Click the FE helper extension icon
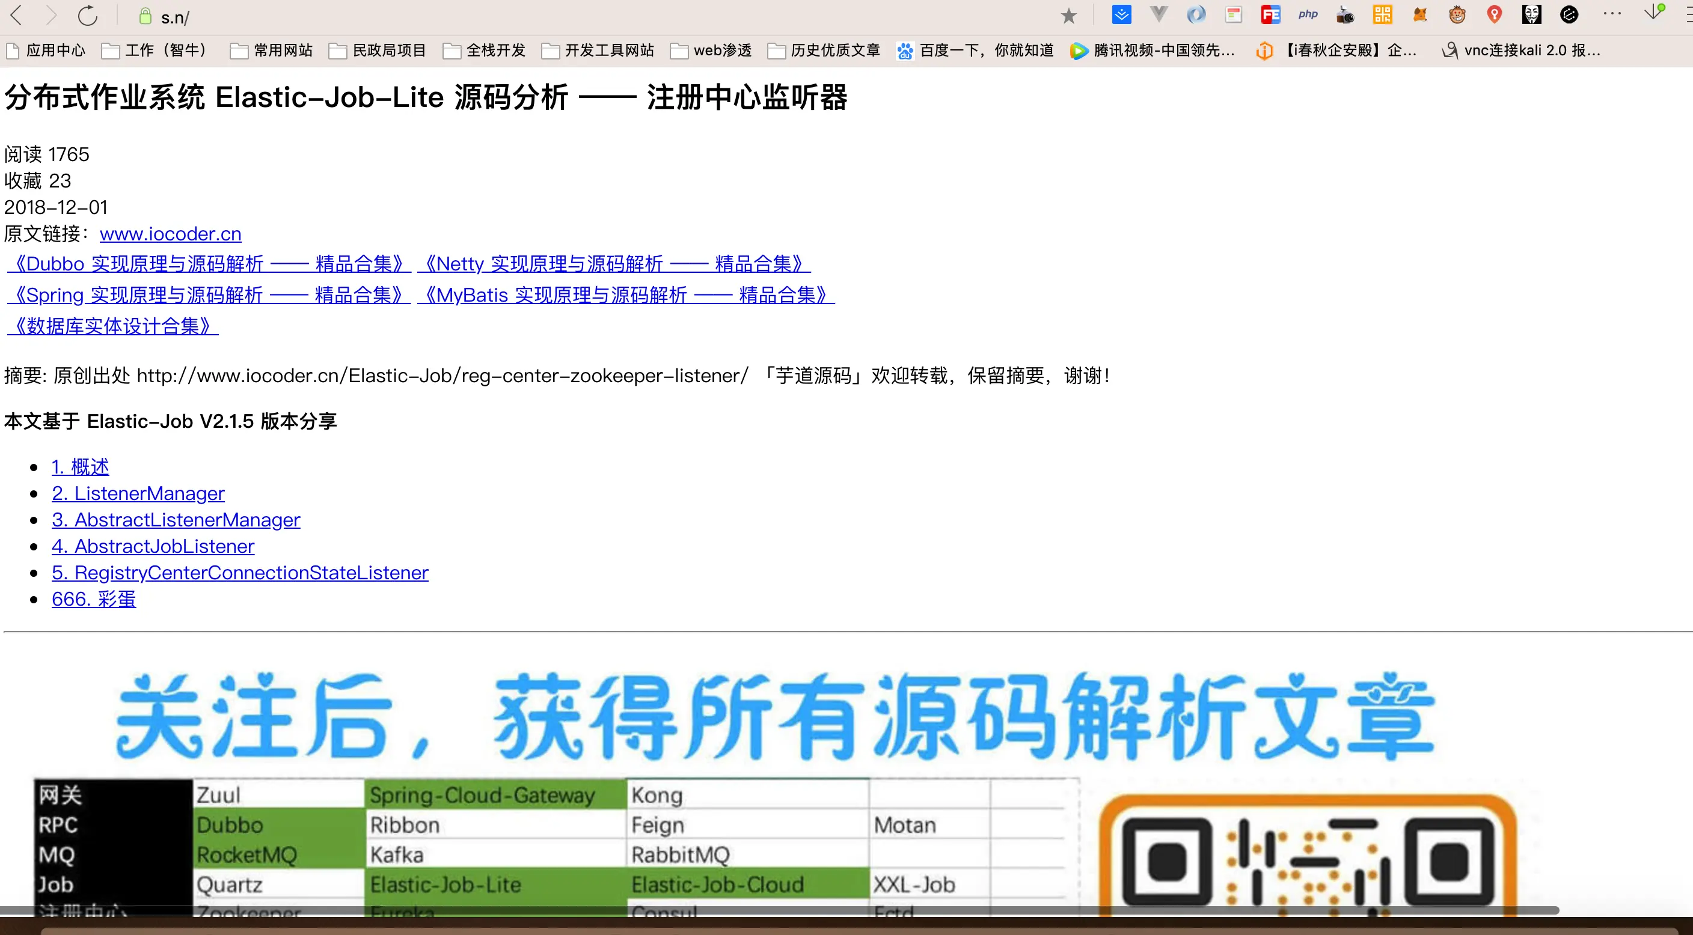The height and width of the screenshot is (935, 1693). click(x=1270, y=14)
